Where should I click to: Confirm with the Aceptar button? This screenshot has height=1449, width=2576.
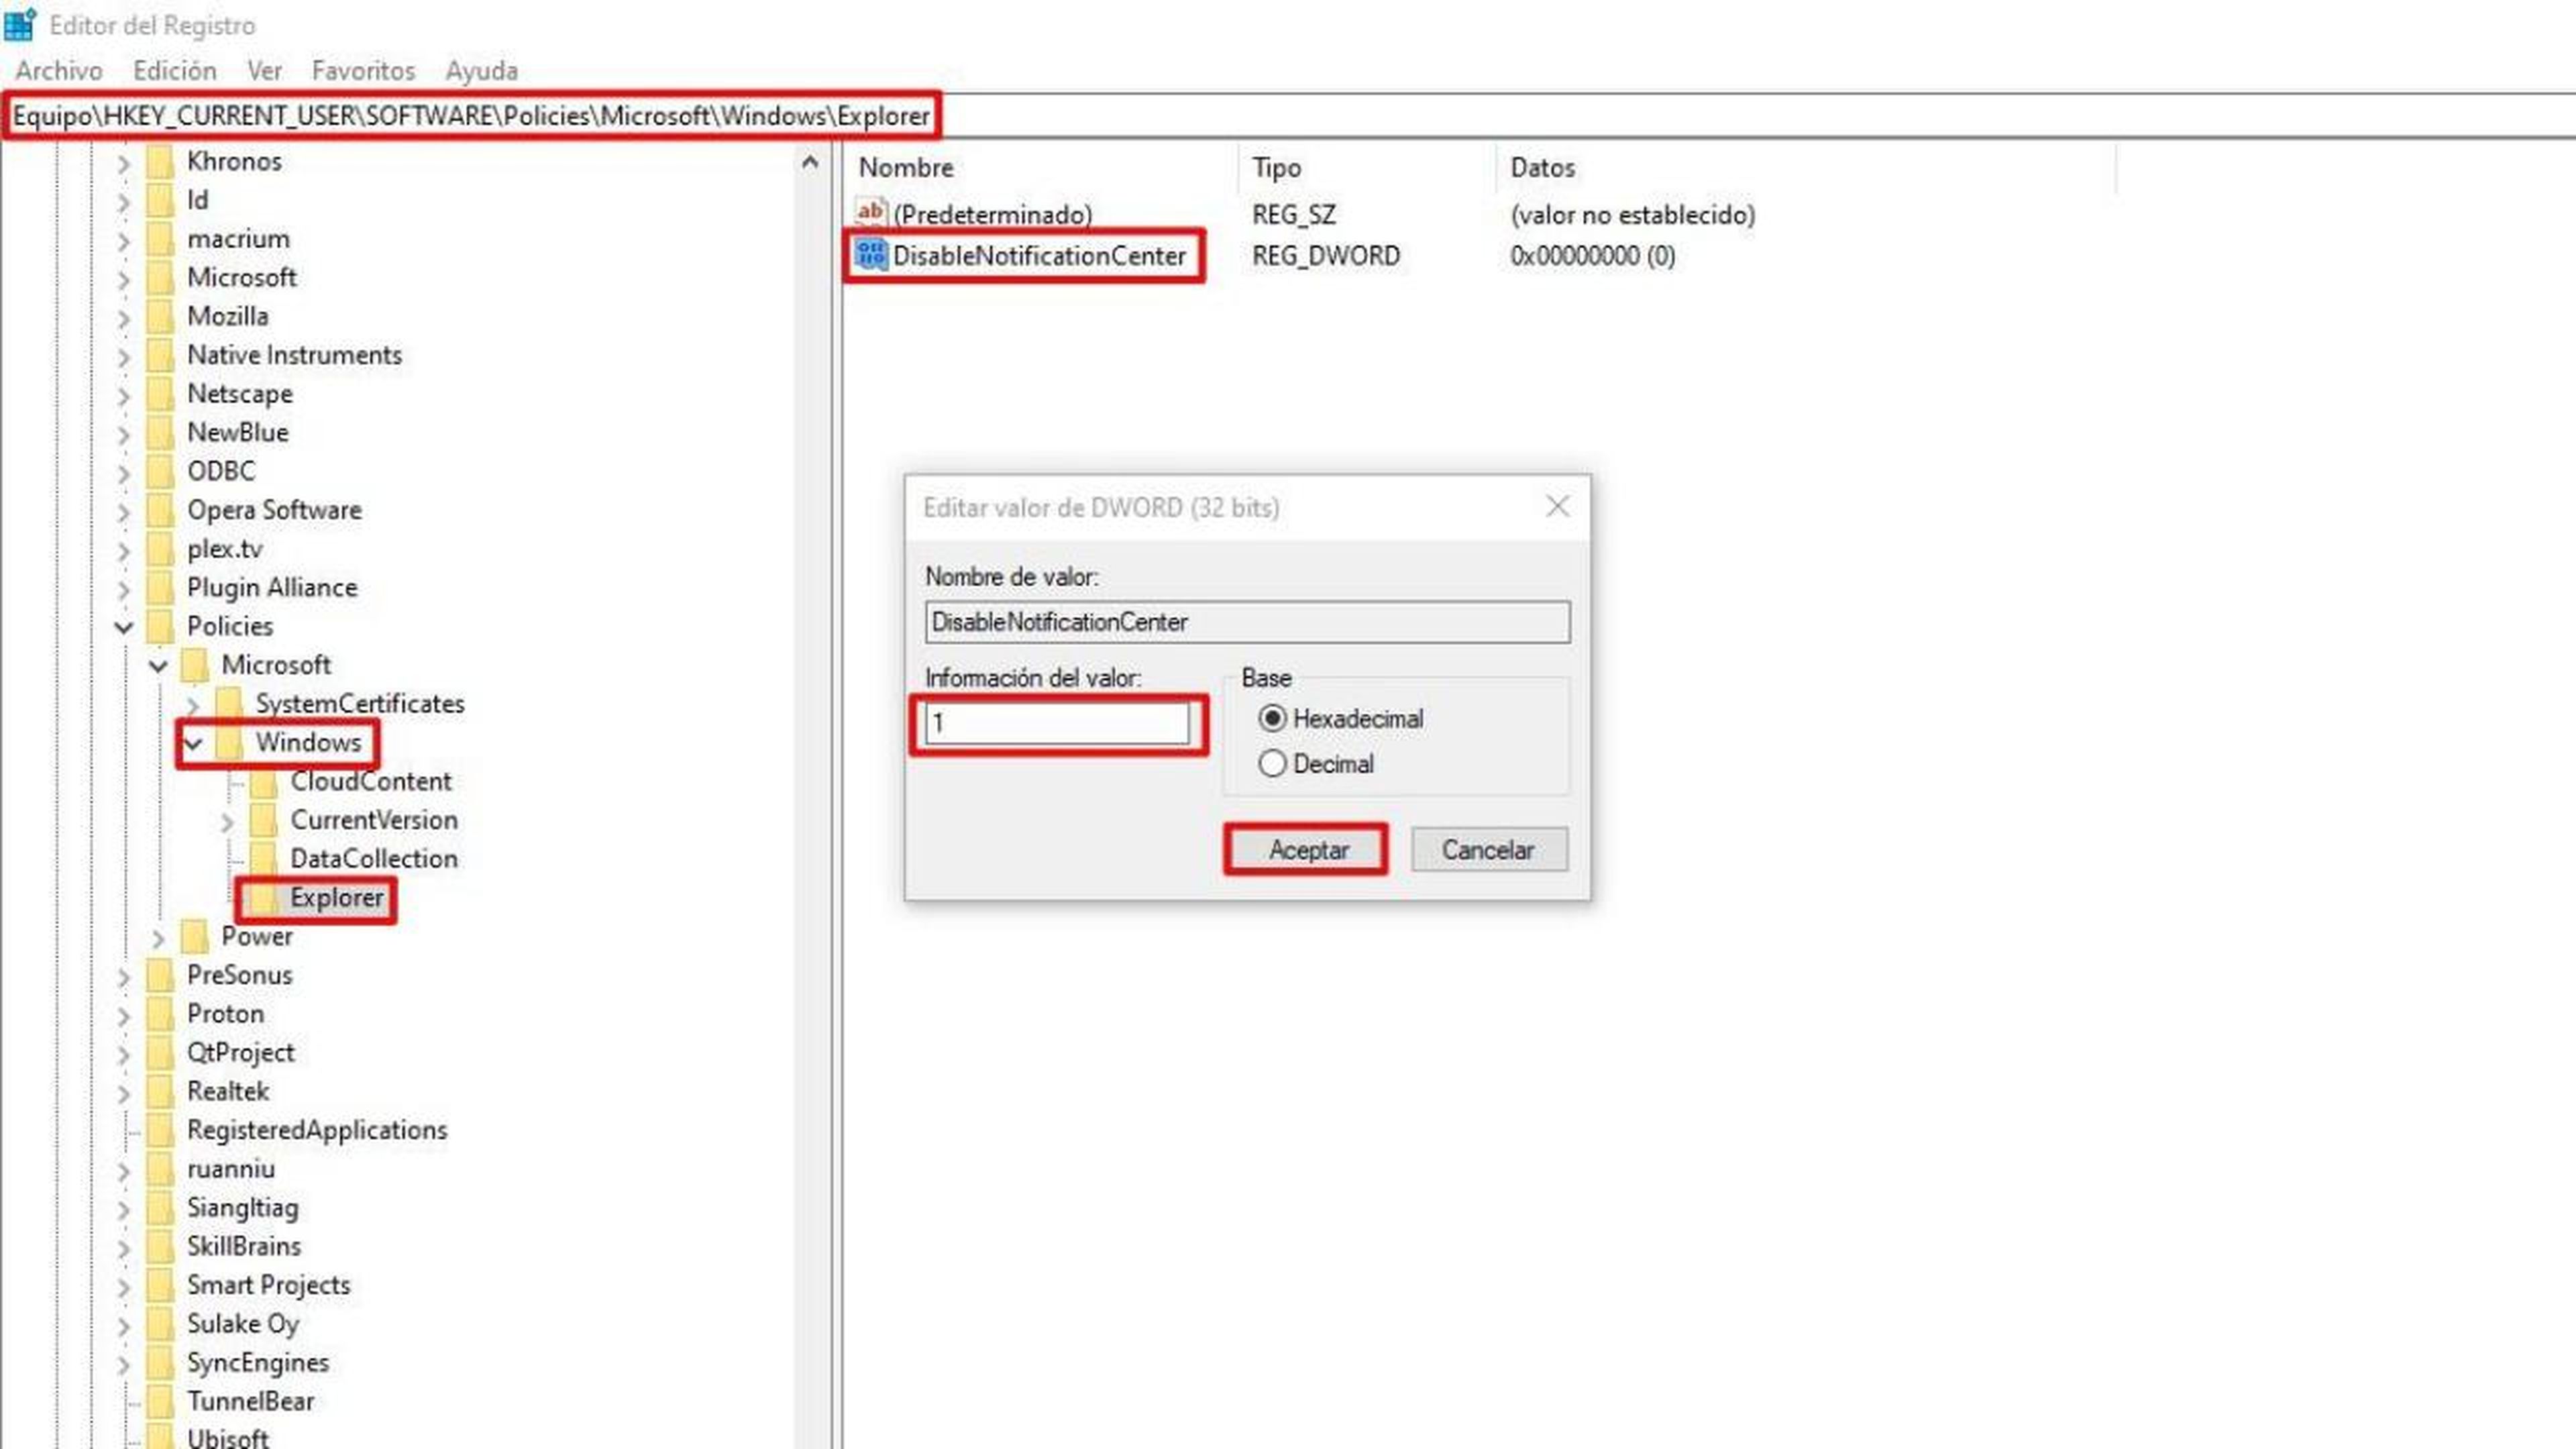(x=1308, y=850)
